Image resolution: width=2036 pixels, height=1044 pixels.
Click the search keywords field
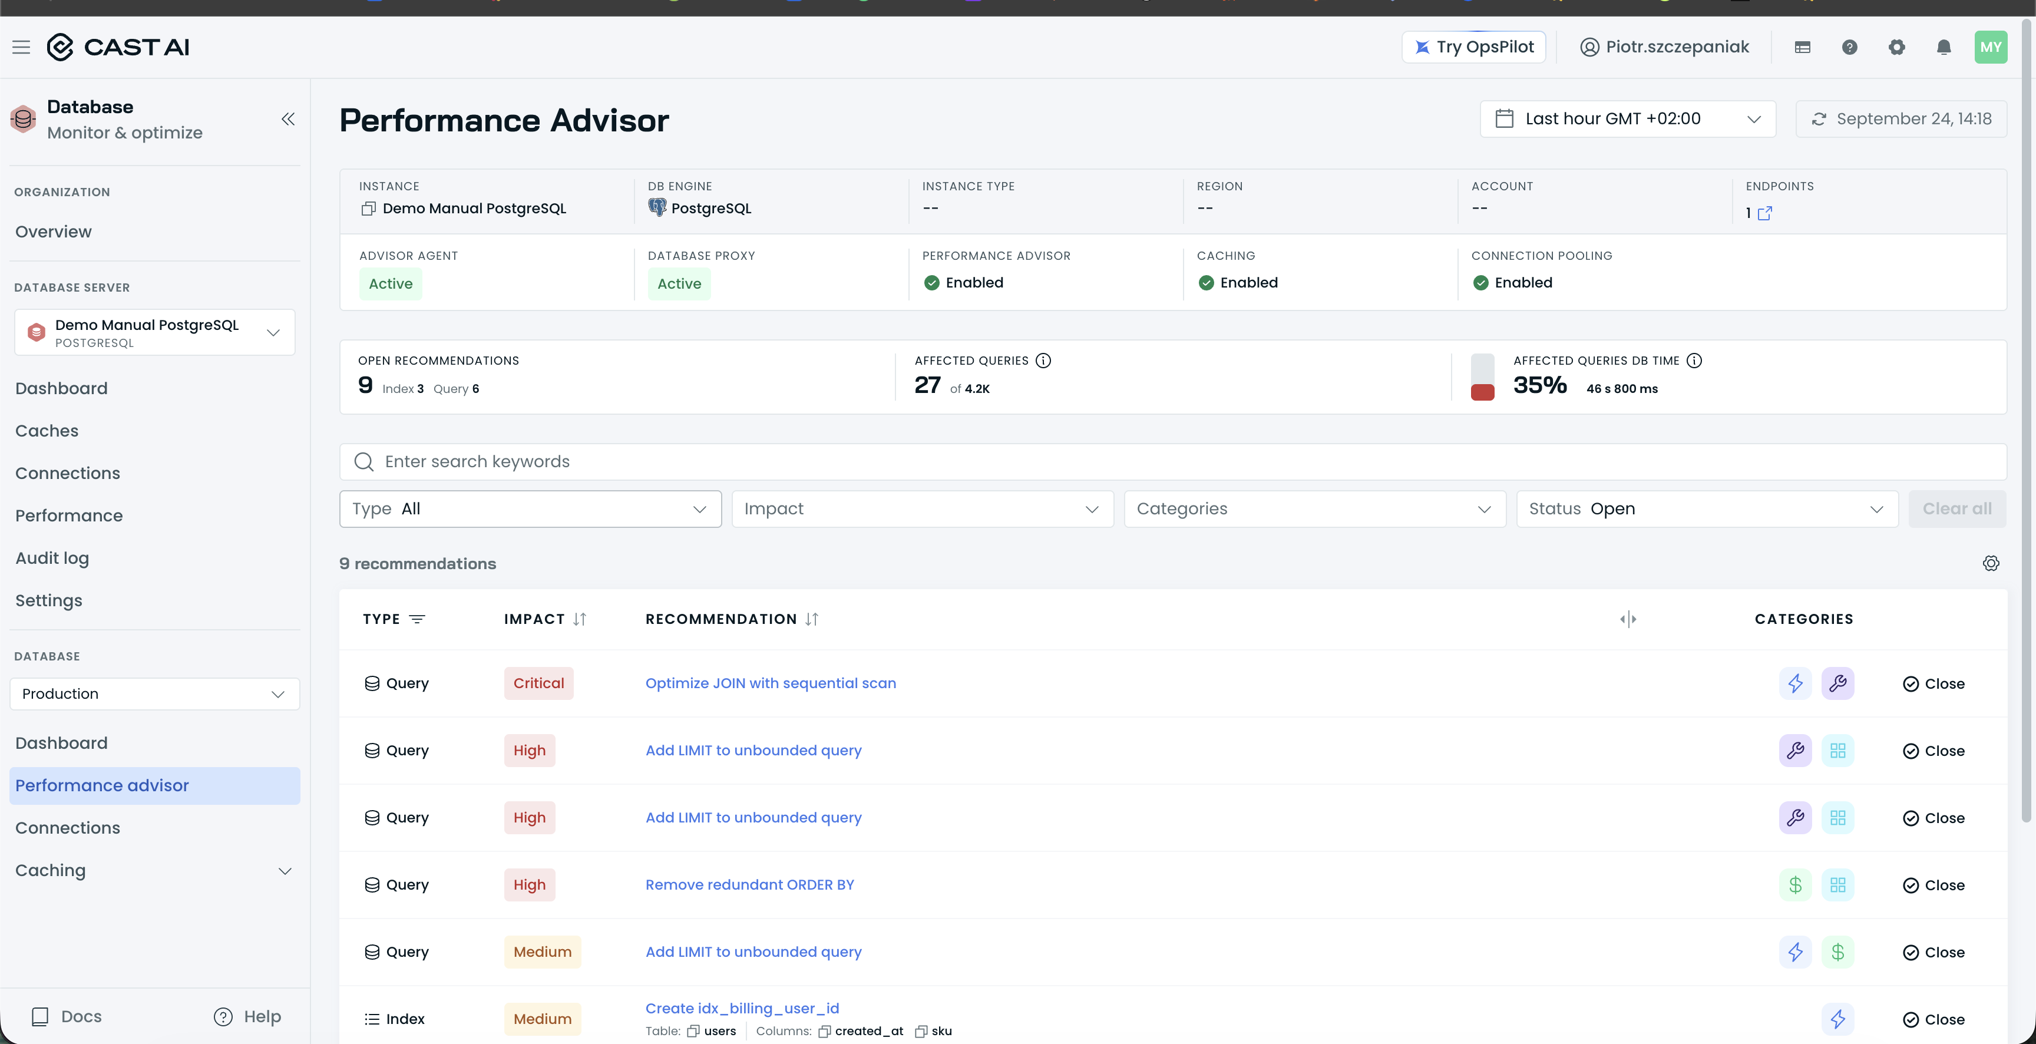coord(1173,461)
